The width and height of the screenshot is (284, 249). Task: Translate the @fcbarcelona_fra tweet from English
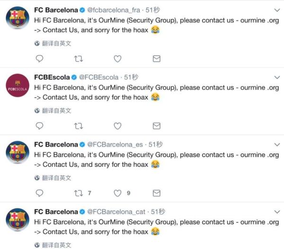53,43
